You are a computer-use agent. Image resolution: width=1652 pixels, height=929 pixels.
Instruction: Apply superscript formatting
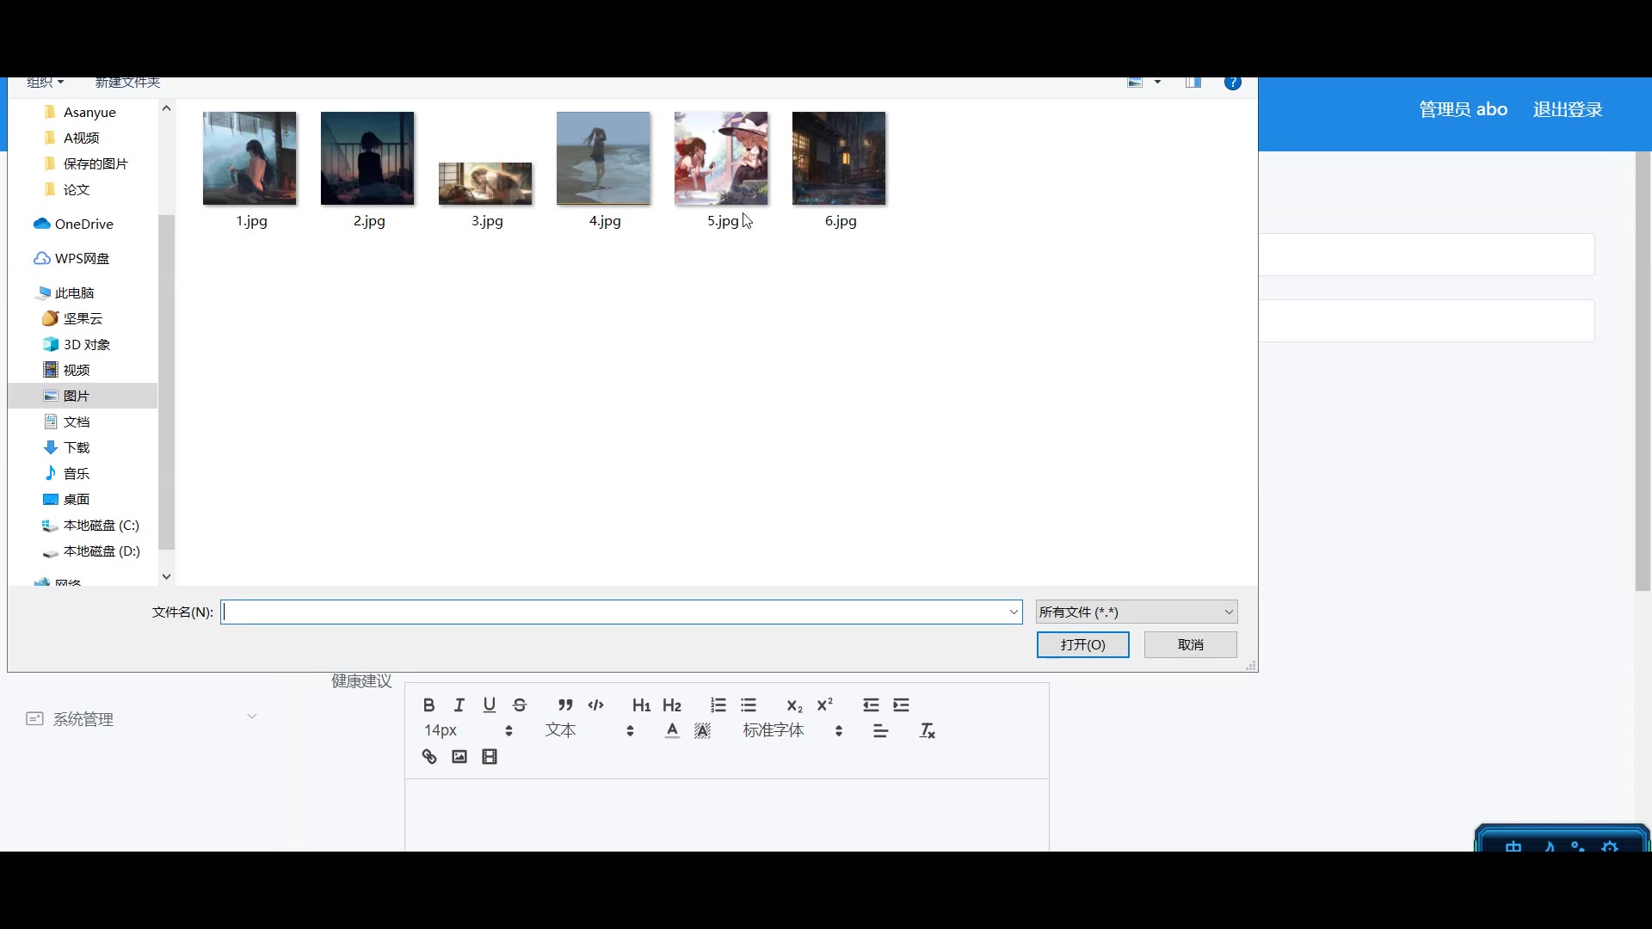tap(824, 705)
